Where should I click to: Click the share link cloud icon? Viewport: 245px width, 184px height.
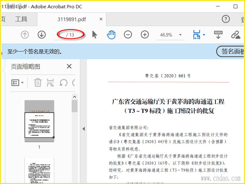coord(236,35)
